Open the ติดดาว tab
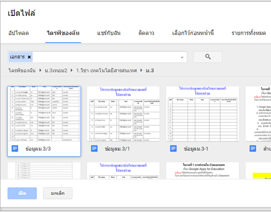The height and width of the screenshot is (212, 271). (x=146, y=33)
